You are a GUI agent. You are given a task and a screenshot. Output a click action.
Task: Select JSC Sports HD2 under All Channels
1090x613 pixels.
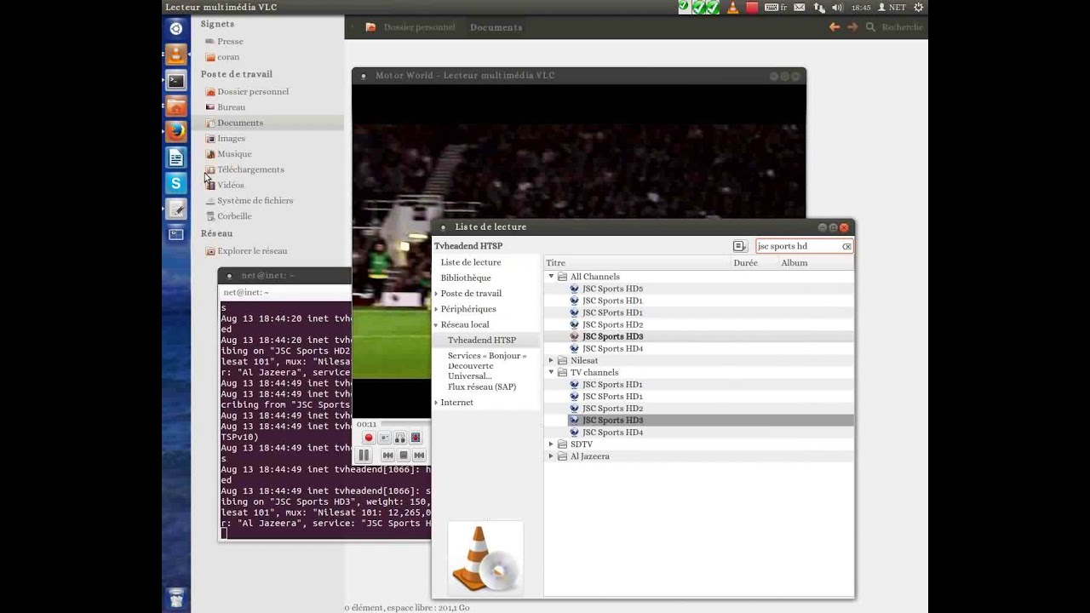coord(612,324)
